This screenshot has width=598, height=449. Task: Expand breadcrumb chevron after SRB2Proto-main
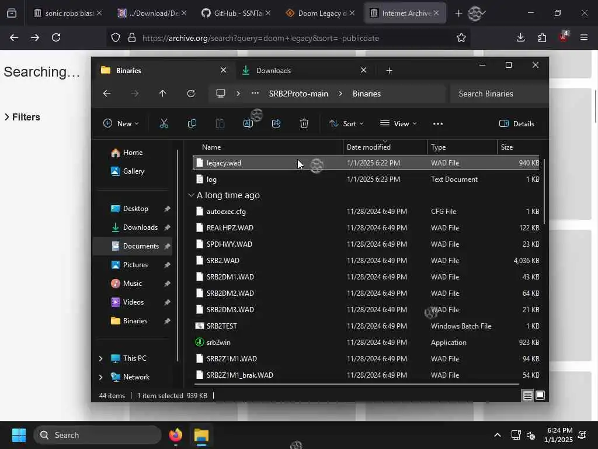tap(340, 94)
